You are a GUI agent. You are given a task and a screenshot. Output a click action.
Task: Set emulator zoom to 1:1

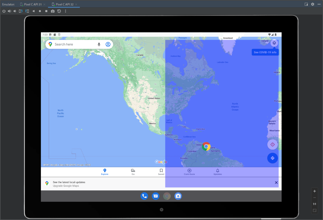point(315,204)
